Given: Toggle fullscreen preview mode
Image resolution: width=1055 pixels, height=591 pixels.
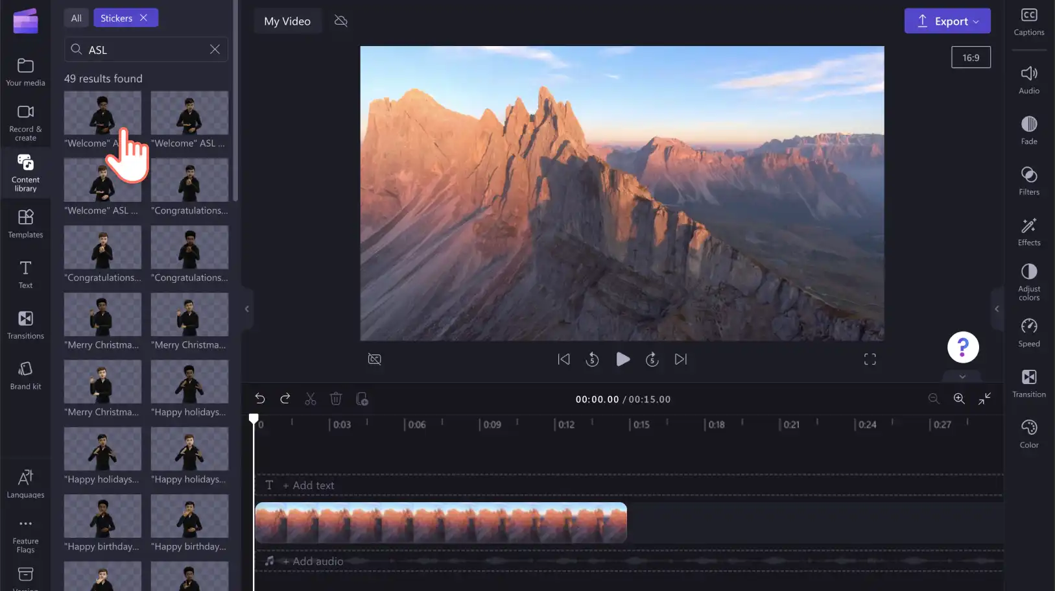Looking at the screenshot, I should [870, 359].
